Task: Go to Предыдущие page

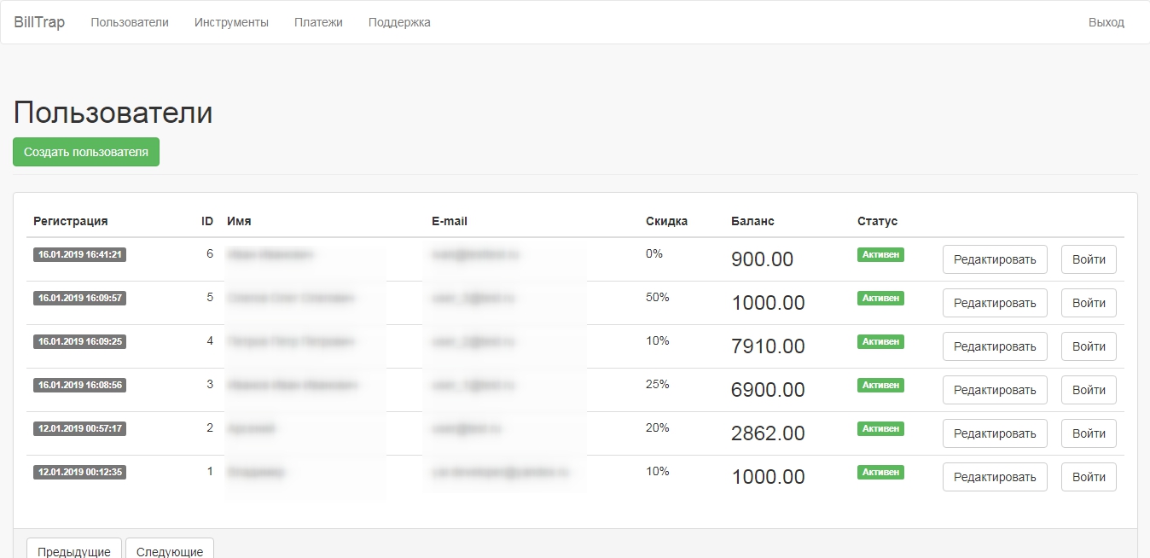Action: click(x=74, y=551)
